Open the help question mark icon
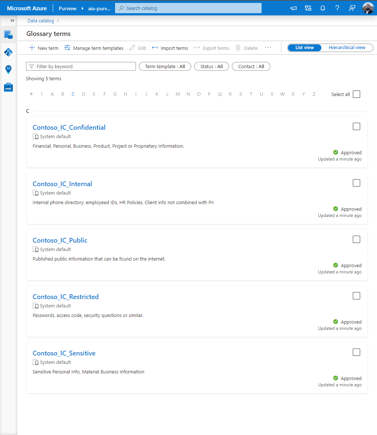This screenshot has height=435, width=377. click(x=337, y=8)
